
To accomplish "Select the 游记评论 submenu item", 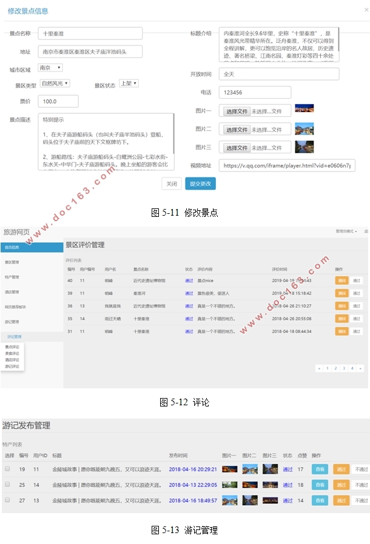I will (12, 367).
